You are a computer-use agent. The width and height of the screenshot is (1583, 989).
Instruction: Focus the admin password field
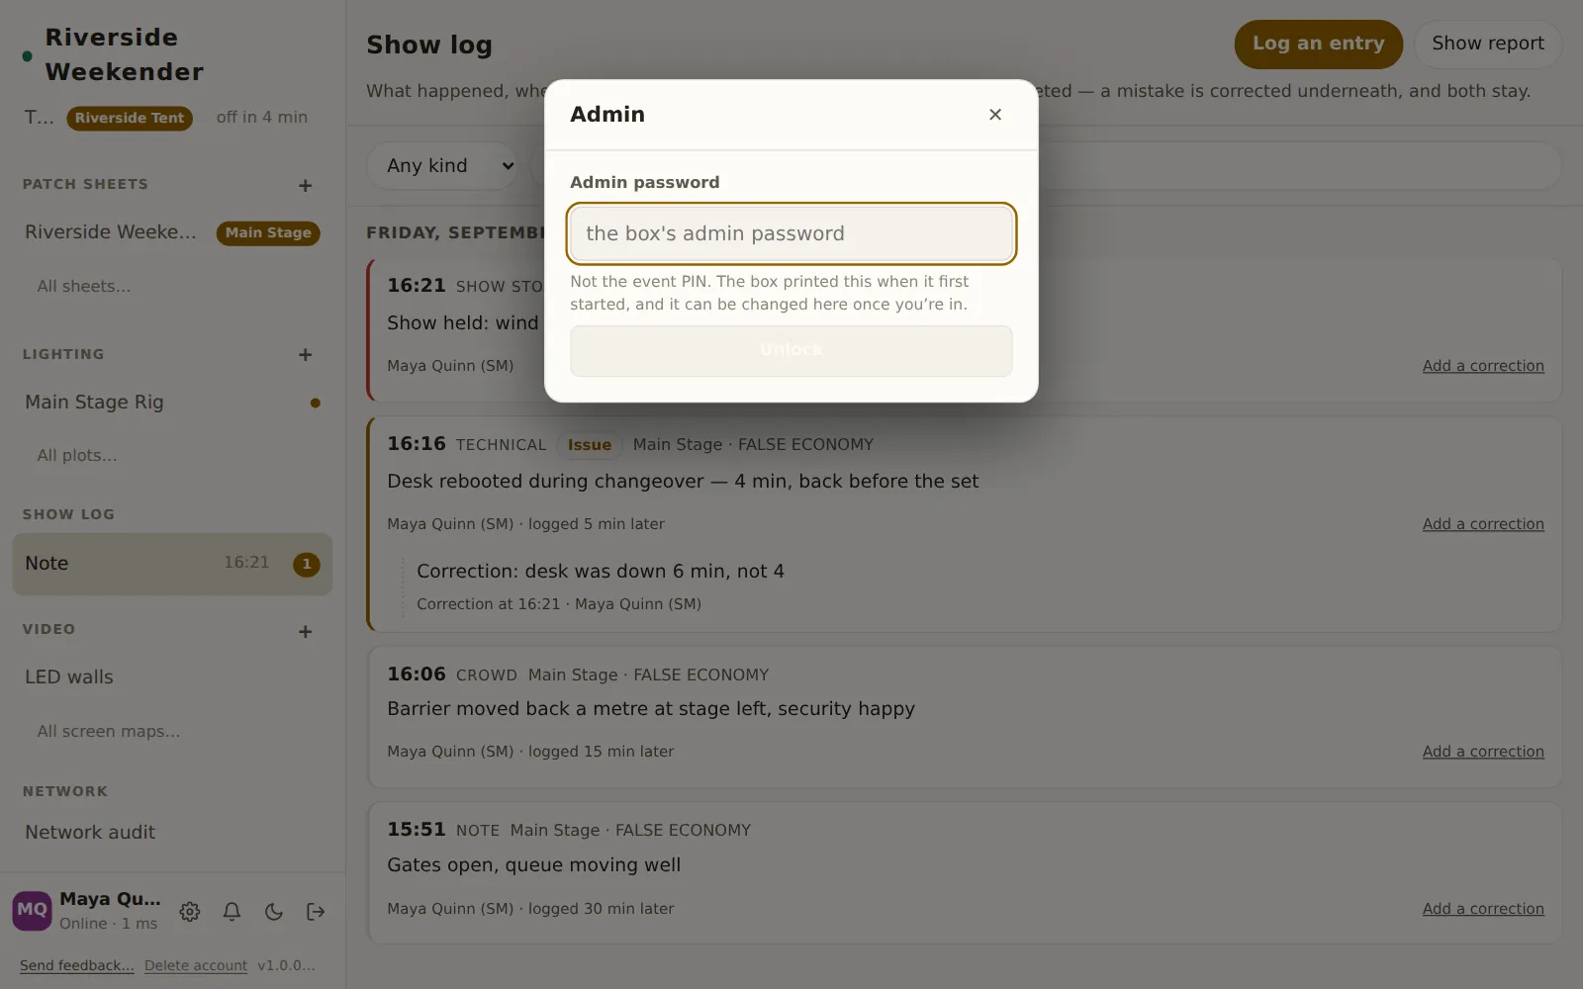pyautogui.click(x=791, y=233)
